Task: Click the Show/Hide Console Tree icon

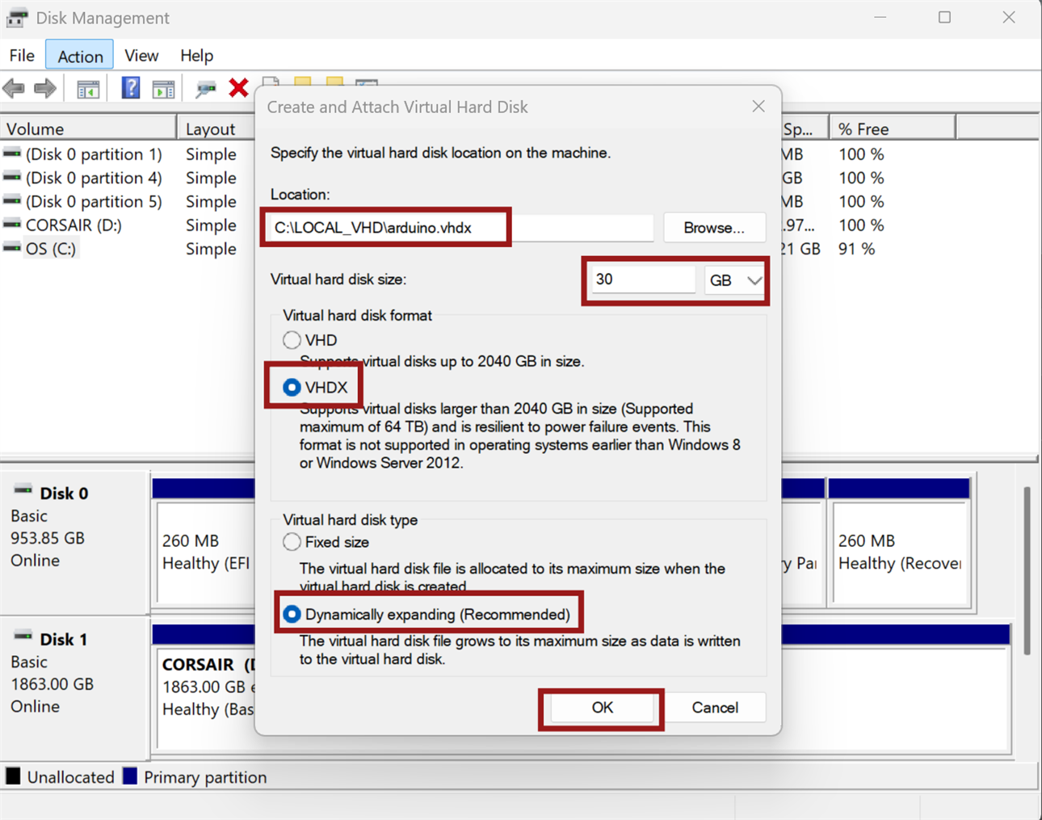Action: point(87,89)
